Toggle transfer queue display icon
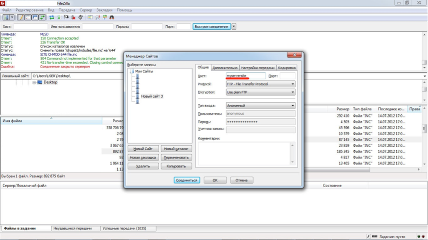 coord(42,17)
